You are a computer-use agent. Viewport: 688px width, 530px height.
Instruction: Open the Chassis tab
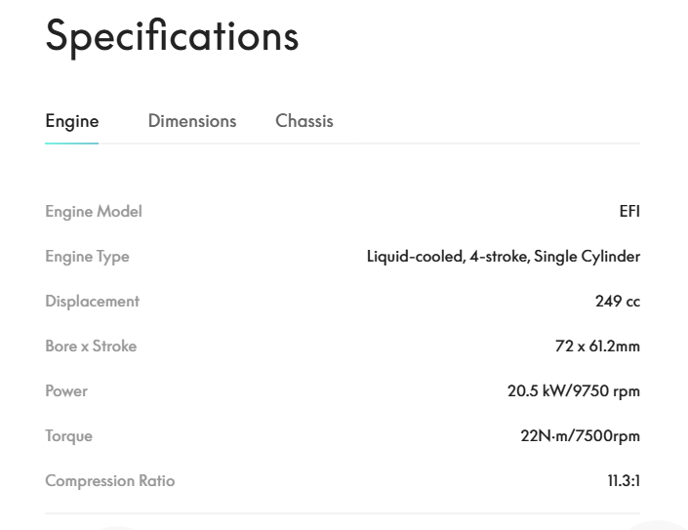click(304, 121)
